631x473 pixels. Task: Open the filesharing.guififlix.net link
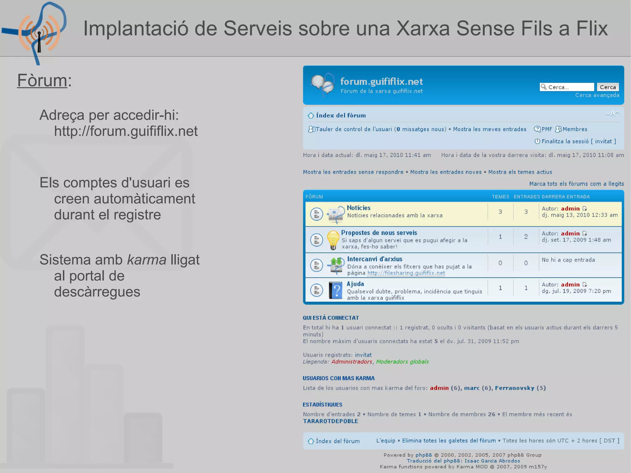coord(406,273)
